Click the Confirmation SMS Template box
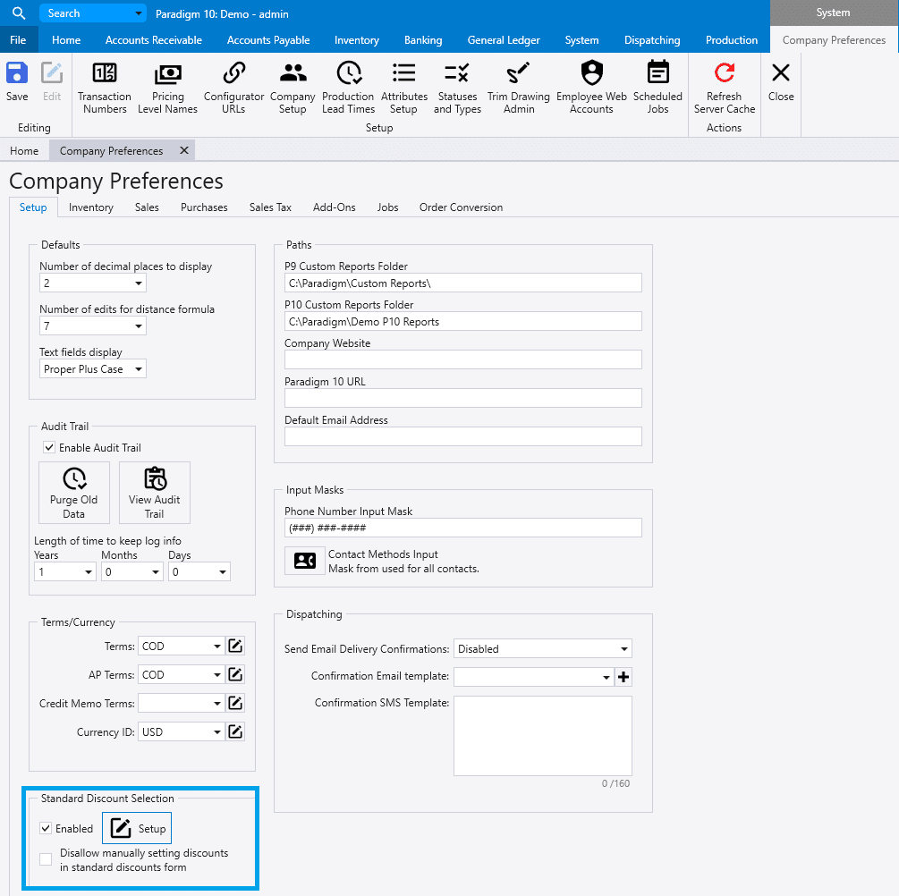 click(x=543, y=736)
